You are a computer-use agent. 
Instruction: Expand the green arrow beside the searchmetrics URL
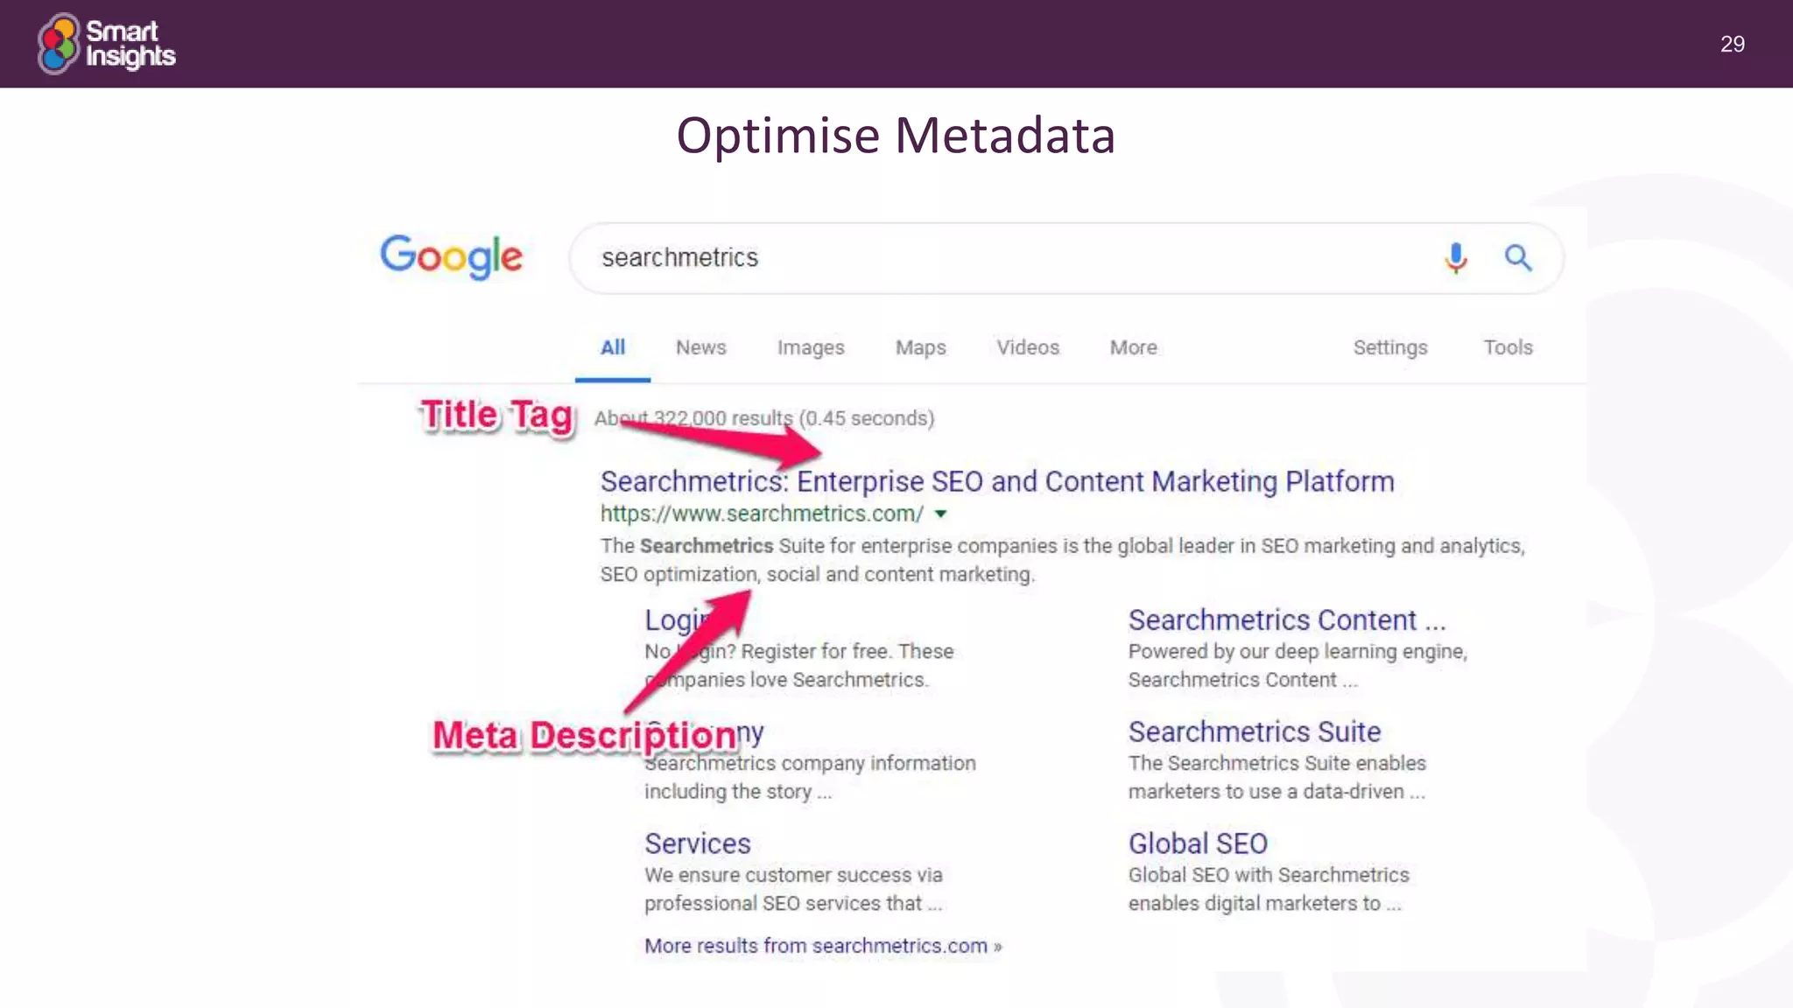click(941, 514)
